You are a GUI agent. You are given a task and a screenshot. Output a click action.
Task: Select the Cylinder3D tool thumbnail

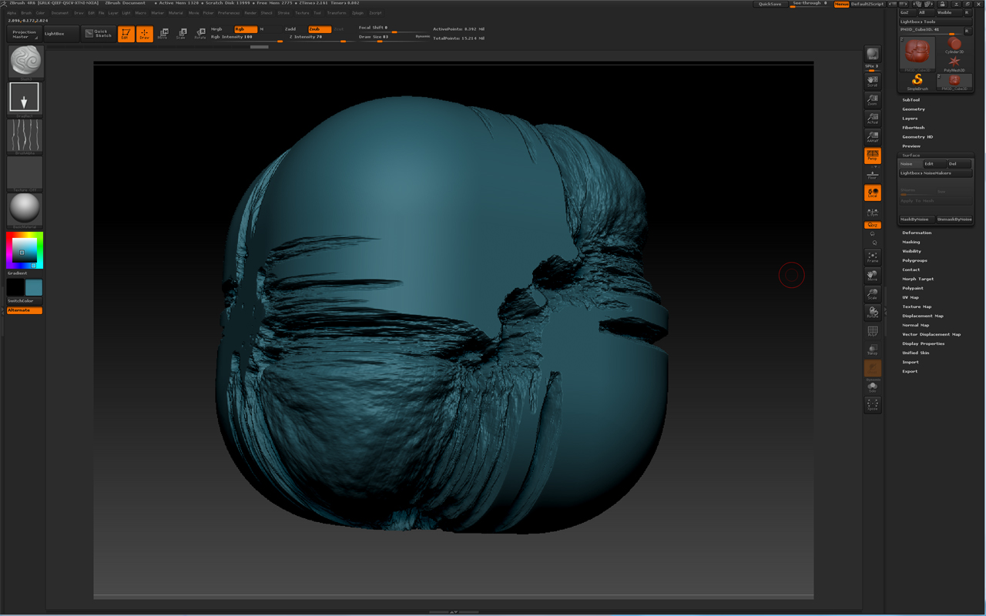click(954, 46)
